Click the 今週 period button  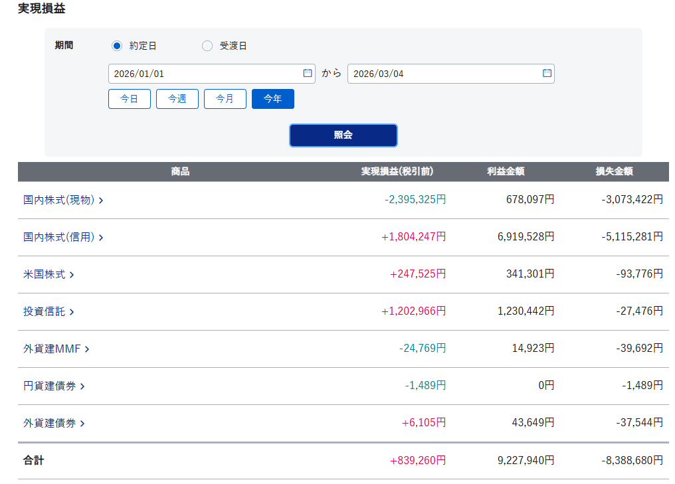(177, 99)
